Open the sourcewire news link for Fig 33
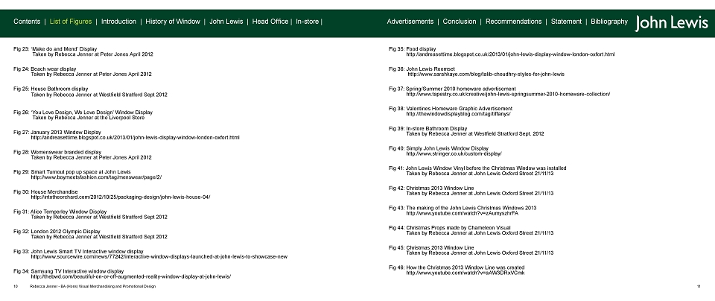The width and height of the screenshot is (715, 301). click(x=159, y=257)
